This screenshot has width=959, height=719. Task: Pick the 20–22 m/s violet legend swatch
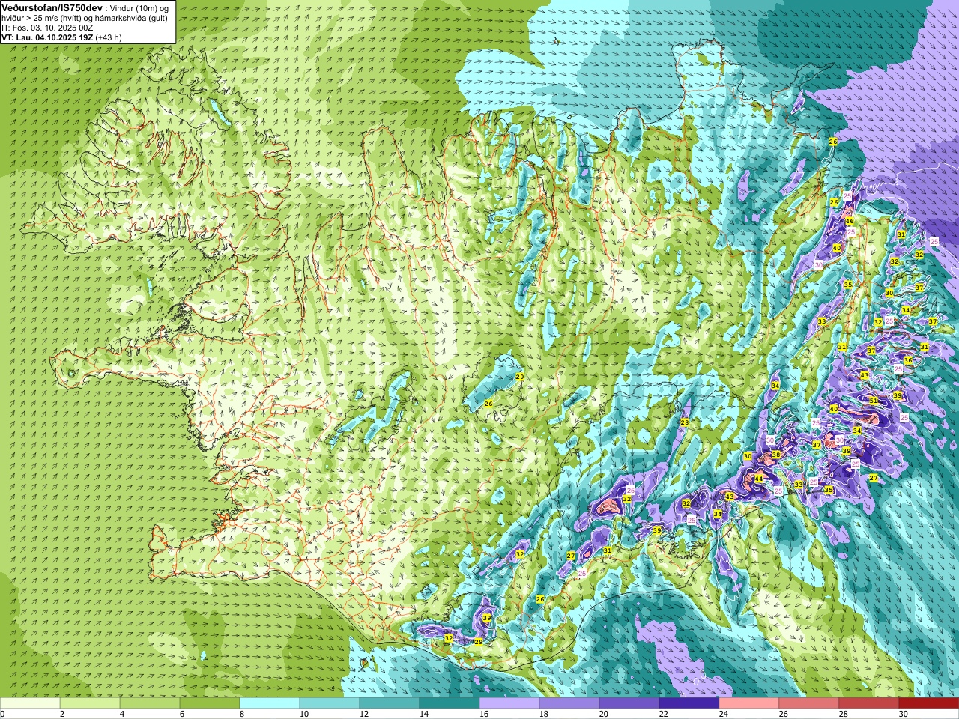tap(629, 703)
